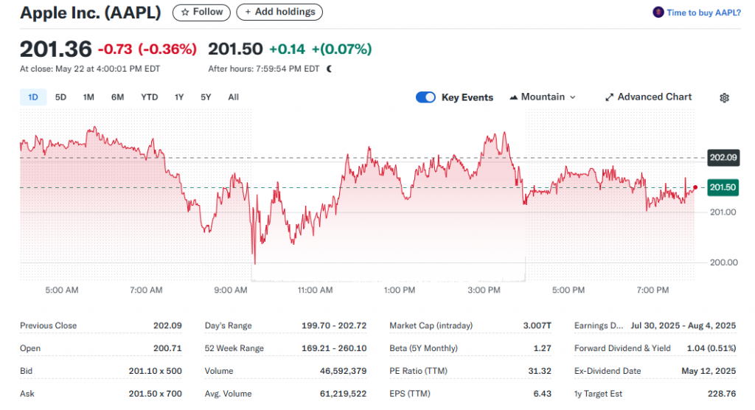Image resolution: width=755 pixels, height=410 pixels.
Task: Click the Volume value 46,592,379
Action: tap(344, 371)
